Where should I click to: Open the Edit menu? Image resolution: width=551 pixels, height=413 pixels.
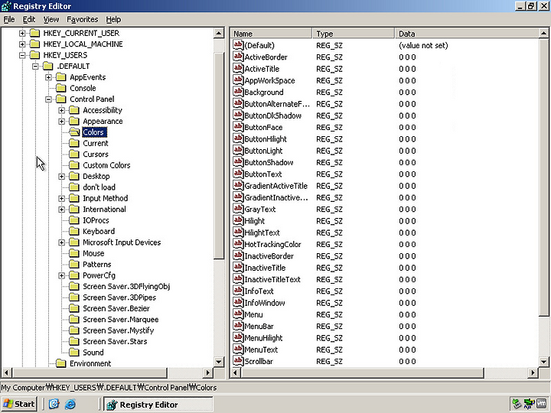[x=29, y=19]
